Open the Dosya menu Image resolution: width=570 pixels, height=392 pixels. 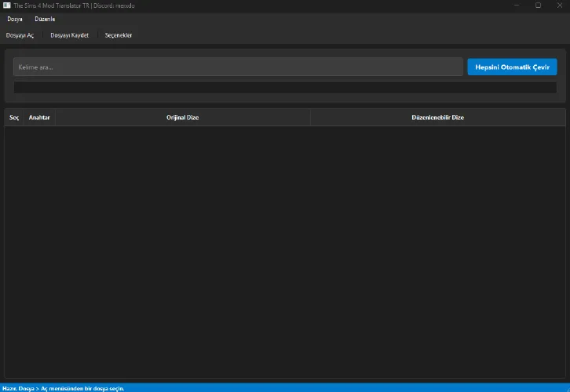15,19
